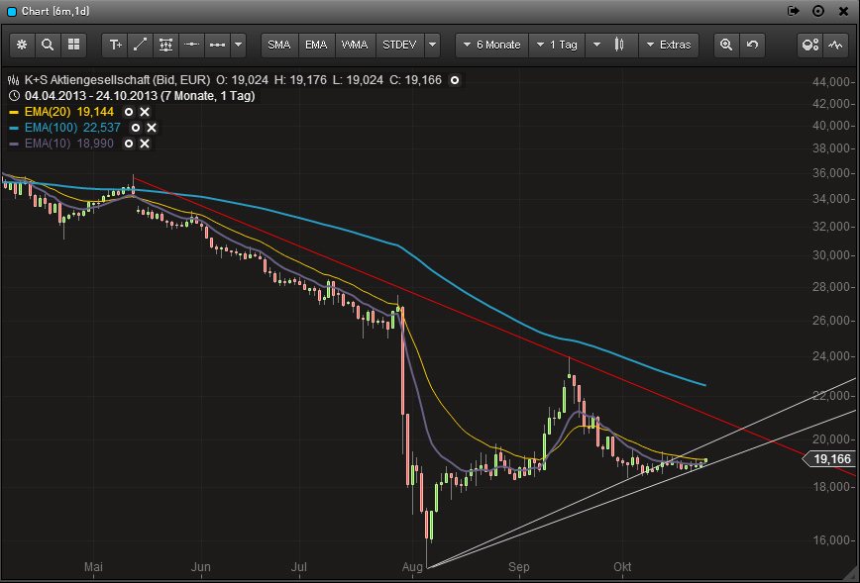
Task: Expand the drawing tools dropdown arrow
Action: 238,45
